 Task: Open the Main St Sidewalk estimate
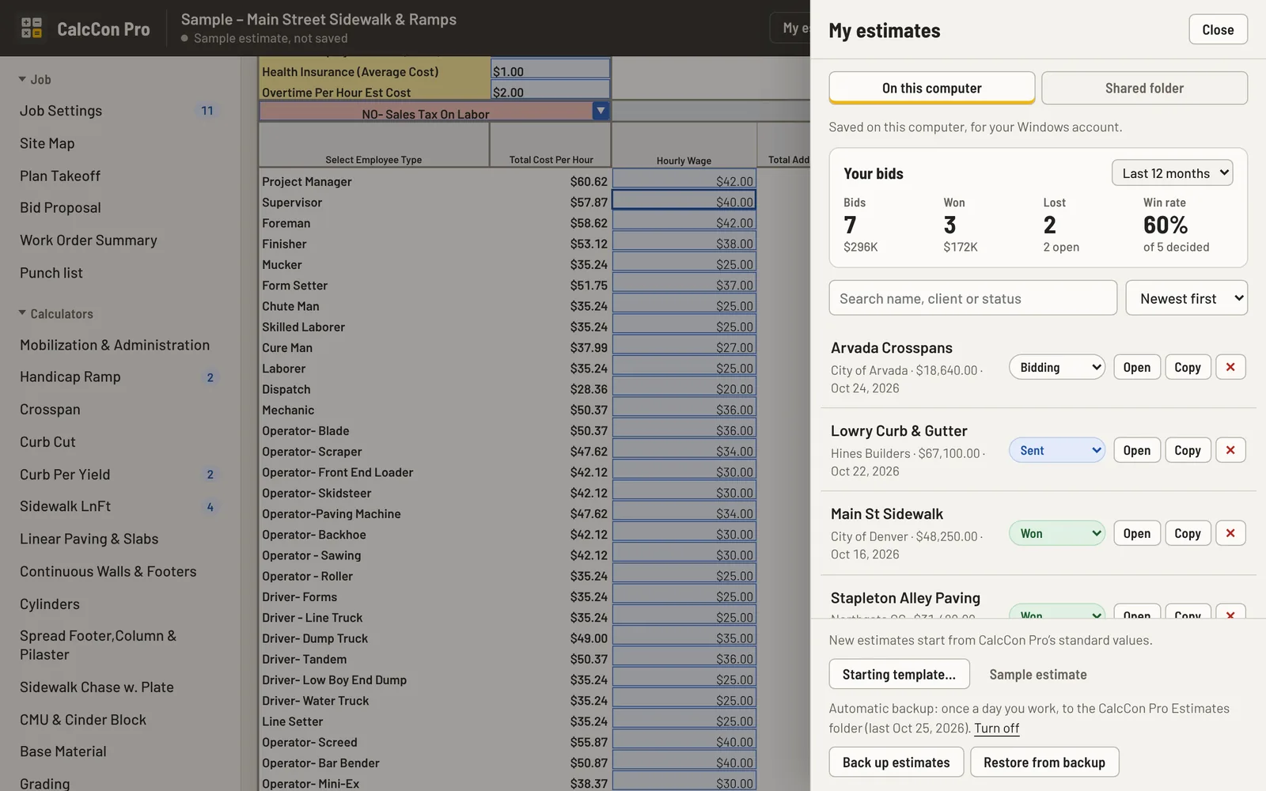tap(1136, 533)
